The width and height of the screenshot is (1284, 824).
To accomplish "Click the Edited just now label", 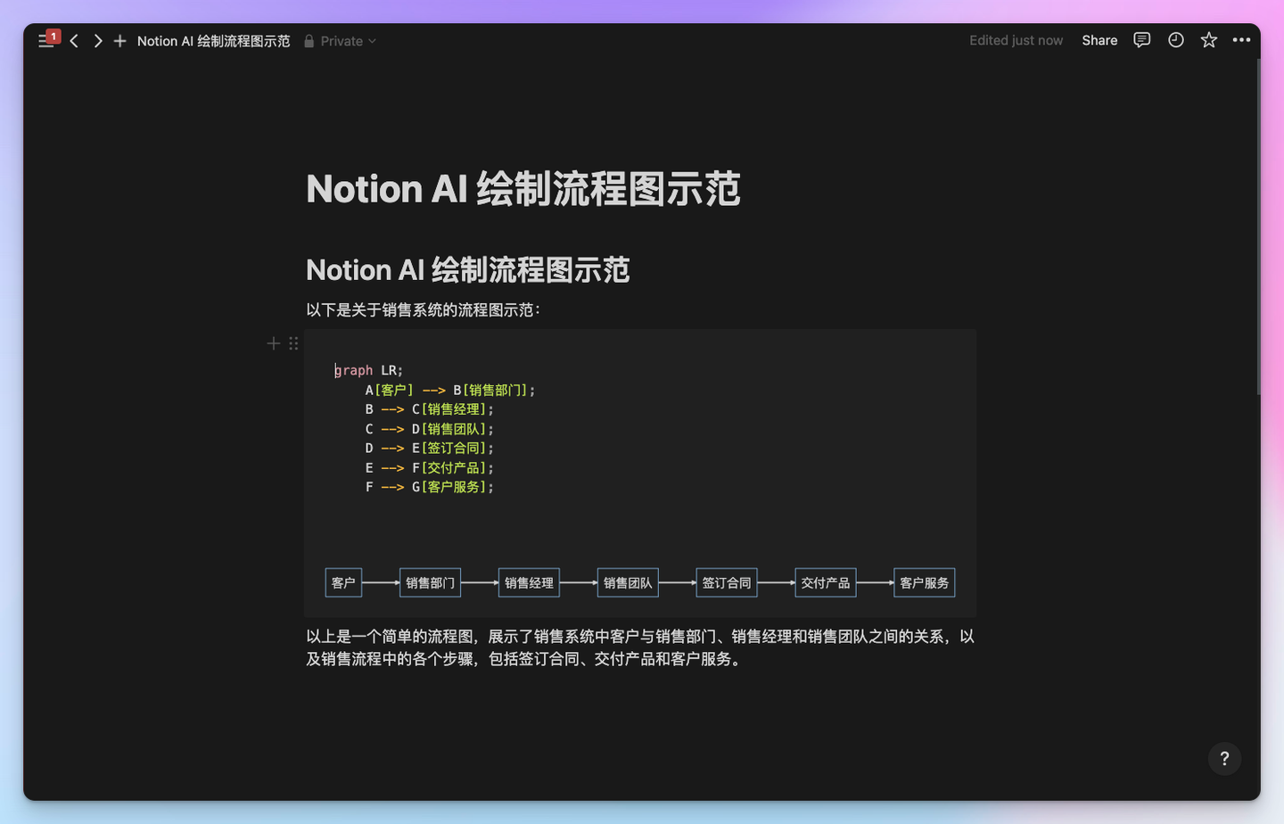I will [x=1016, y=40].
